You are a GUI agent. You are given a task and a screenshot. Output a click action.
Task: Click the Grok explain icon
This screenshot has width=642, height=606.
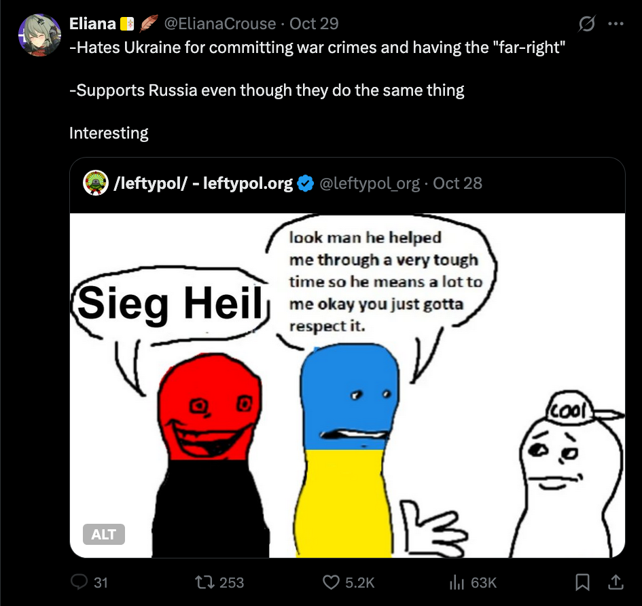586,24
